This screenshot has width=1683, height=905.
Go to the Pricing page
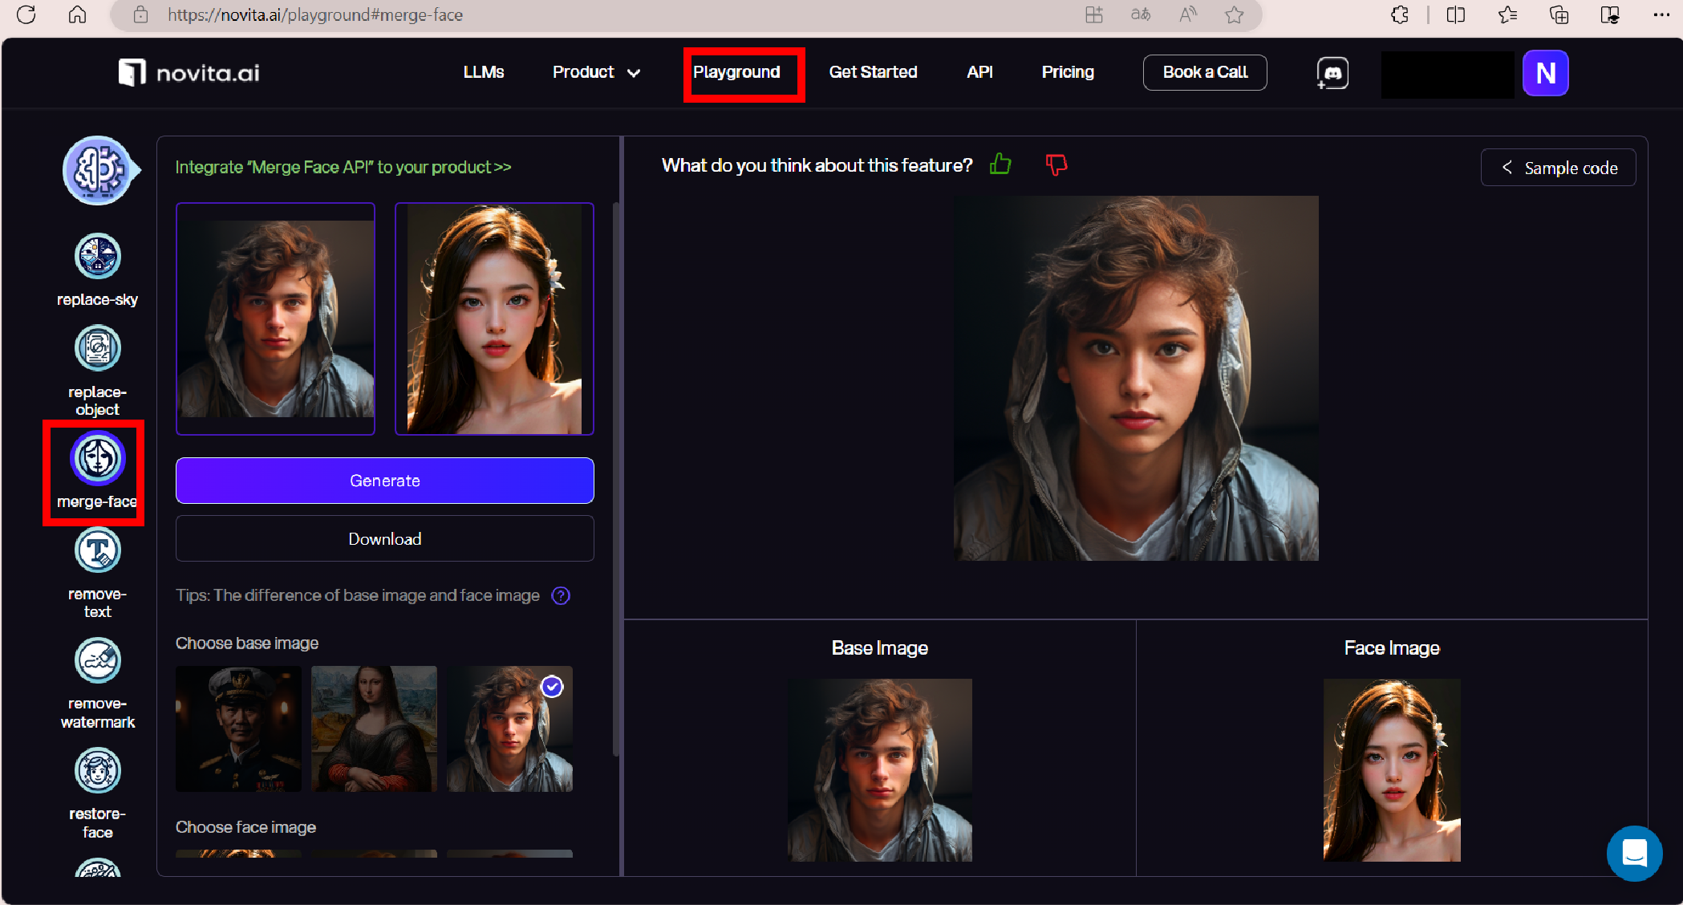point(1067,72)
